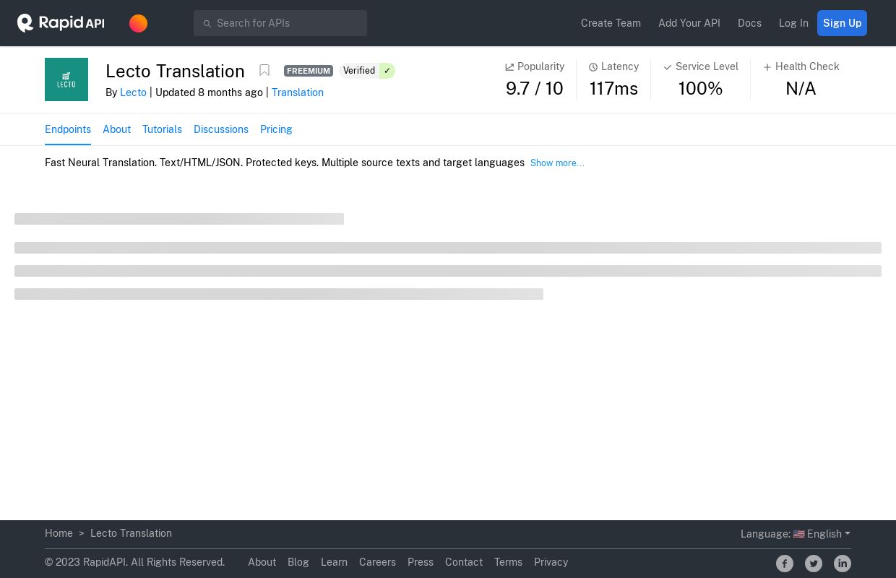Click Add Your API link

point(689,23)
